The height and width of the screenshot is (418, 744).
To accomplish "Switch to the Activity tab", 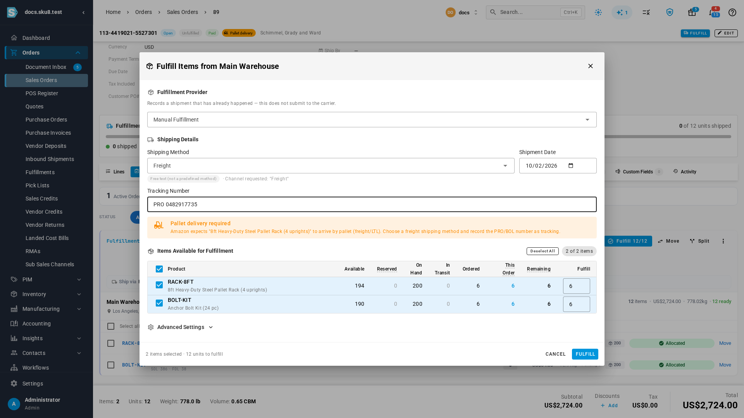I will [685, 172].
